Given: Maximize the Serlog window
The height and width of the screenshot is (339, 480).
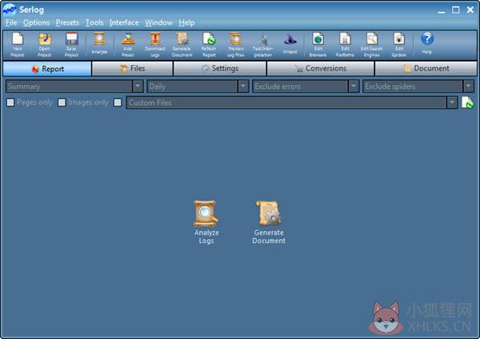Looking at the screenshot, I should [456, 10].
